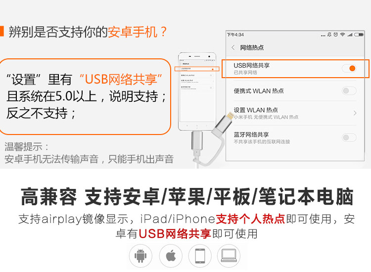The image size is (371, 272).
Task: Tap the status bar three-dots overflow
Action: [323, 36]
